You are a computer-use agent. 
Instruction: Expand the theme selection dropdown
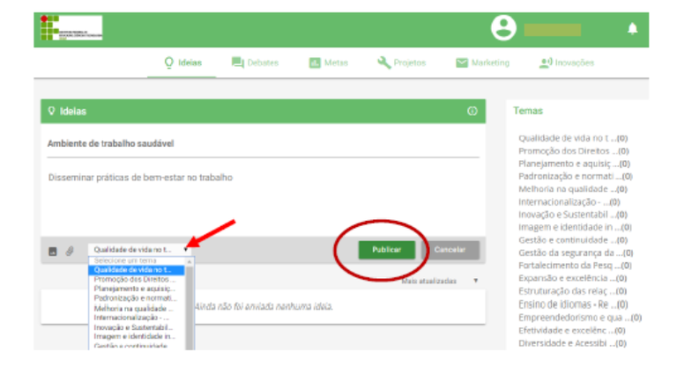click(140, 250)
